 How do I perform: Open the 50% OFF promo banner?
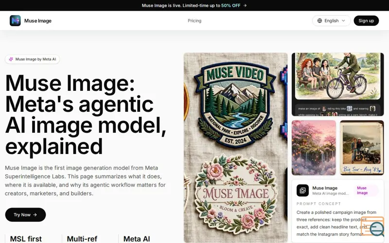194,5
